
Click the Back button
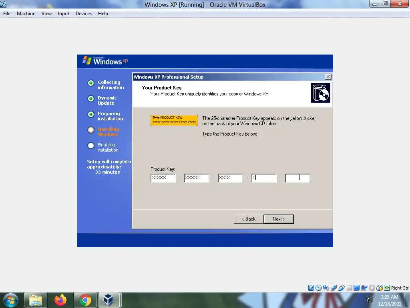(248, 219)
